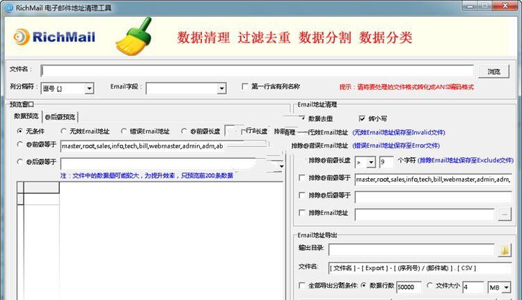This screenshot has height=300, width=522.
Task: Toggle the 数据去重 checkbox
Action: coord(302,118)
